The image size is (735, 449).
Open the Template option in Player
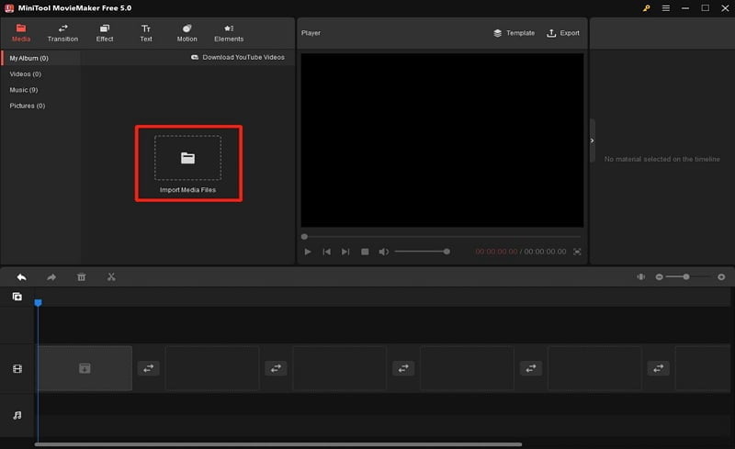[x=514, y=33]
